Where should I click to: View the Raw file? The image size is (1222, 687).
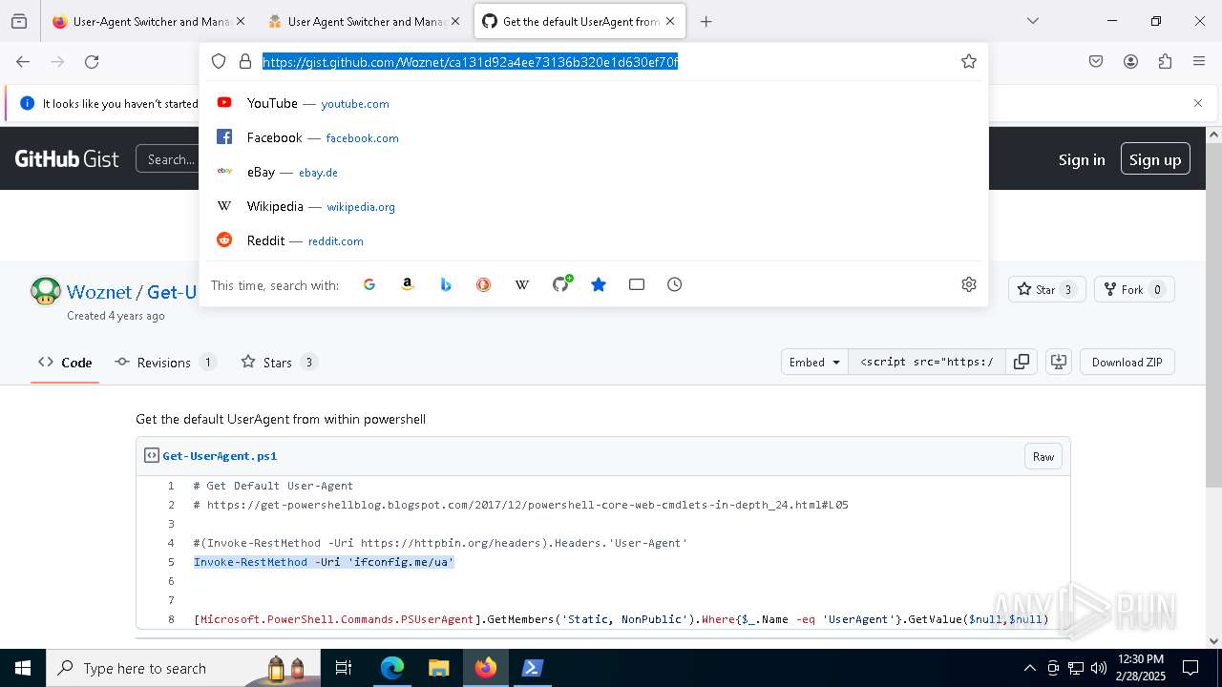coord(1043,456)
